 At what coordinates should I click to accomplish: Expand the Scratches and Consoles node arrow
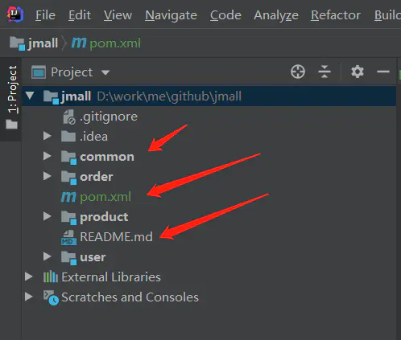29,297
